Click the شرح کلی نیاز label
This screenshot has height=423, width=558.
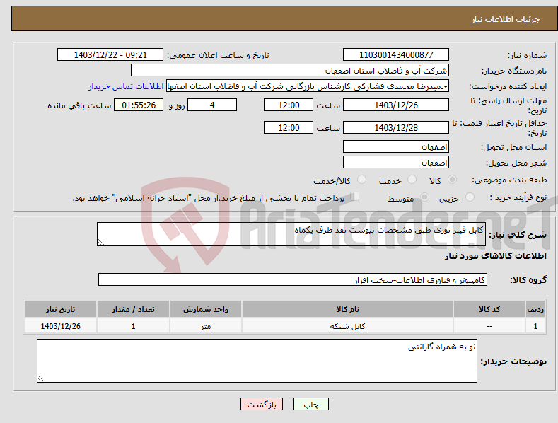click(x=518, y=235)
